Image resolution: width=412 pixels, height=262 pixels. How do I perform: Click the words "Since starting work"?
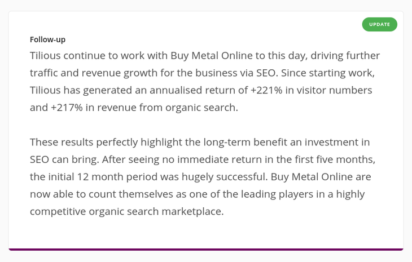[328, 73]
